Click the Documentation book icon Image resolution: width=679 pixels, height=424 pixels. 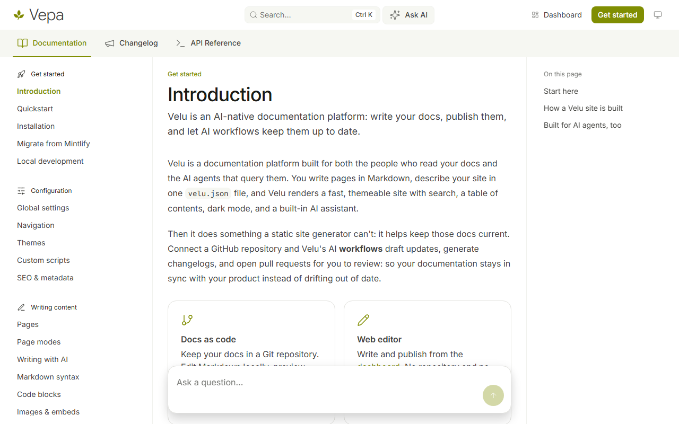click(22, 43)
